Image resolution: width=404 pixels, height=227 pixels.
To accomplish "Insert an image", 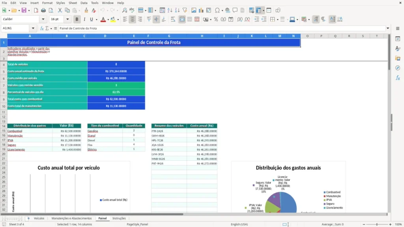I will 194,10.
